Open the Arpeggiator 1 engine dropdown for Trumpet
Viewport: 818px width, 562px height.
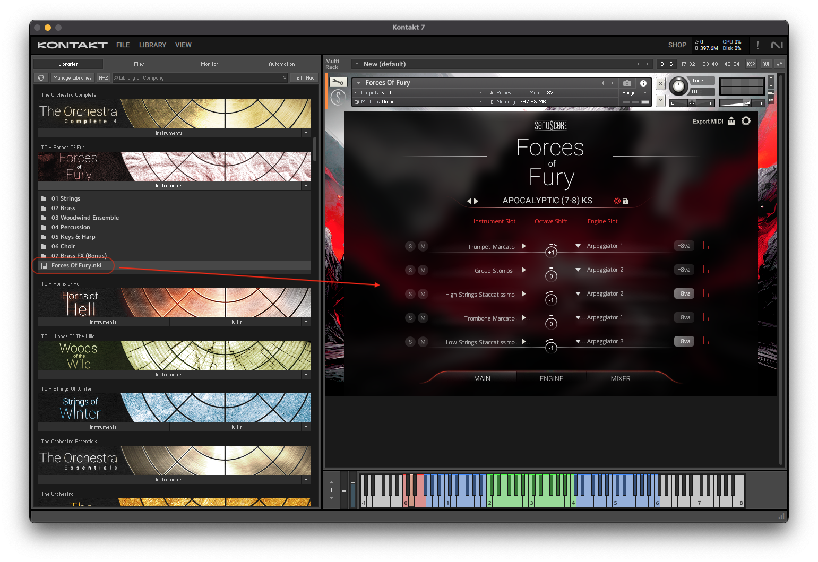click(578, 246)
